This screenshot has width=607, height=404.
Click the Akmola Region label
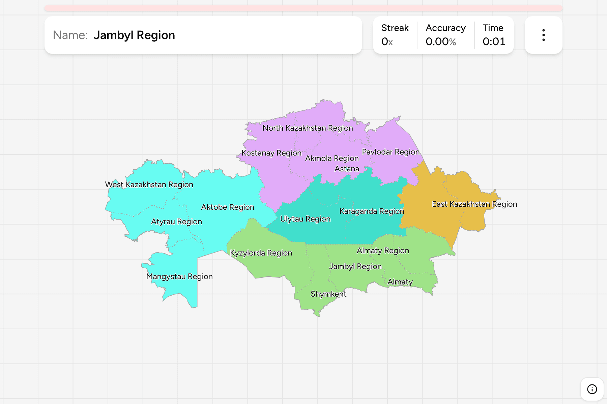[332, 158]
